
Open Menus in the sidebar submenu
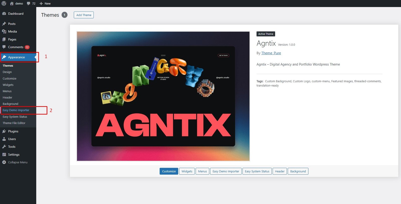click(x=7, y=91)
